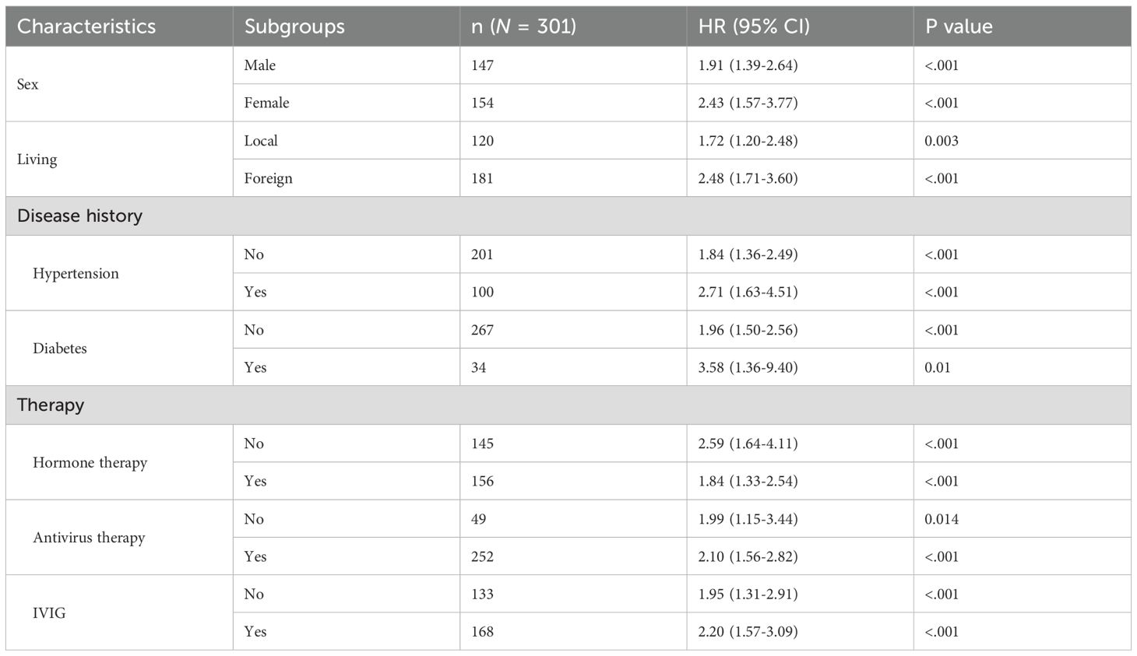Screen dimensions: 1137x656
Task: Click the Female subgroup cell
Action: [266, 103]
